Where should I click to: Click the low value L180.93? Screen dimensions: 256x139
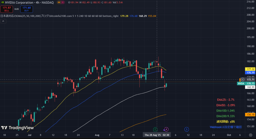click(x=95, y=3)
